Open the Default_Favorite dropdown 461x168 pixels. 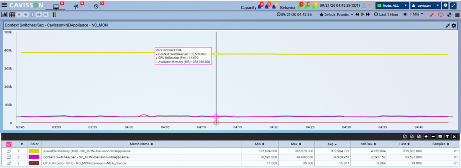336,14
